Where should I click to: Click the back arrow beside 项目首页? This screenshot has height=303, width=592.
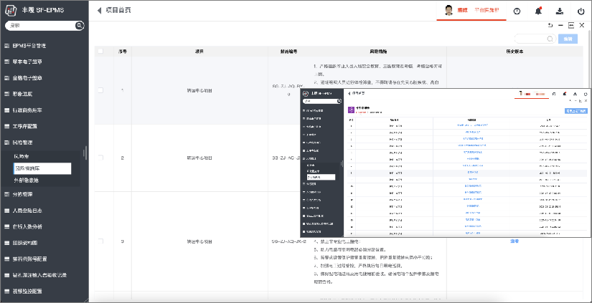pyautogui.click(x=99, y=11)
